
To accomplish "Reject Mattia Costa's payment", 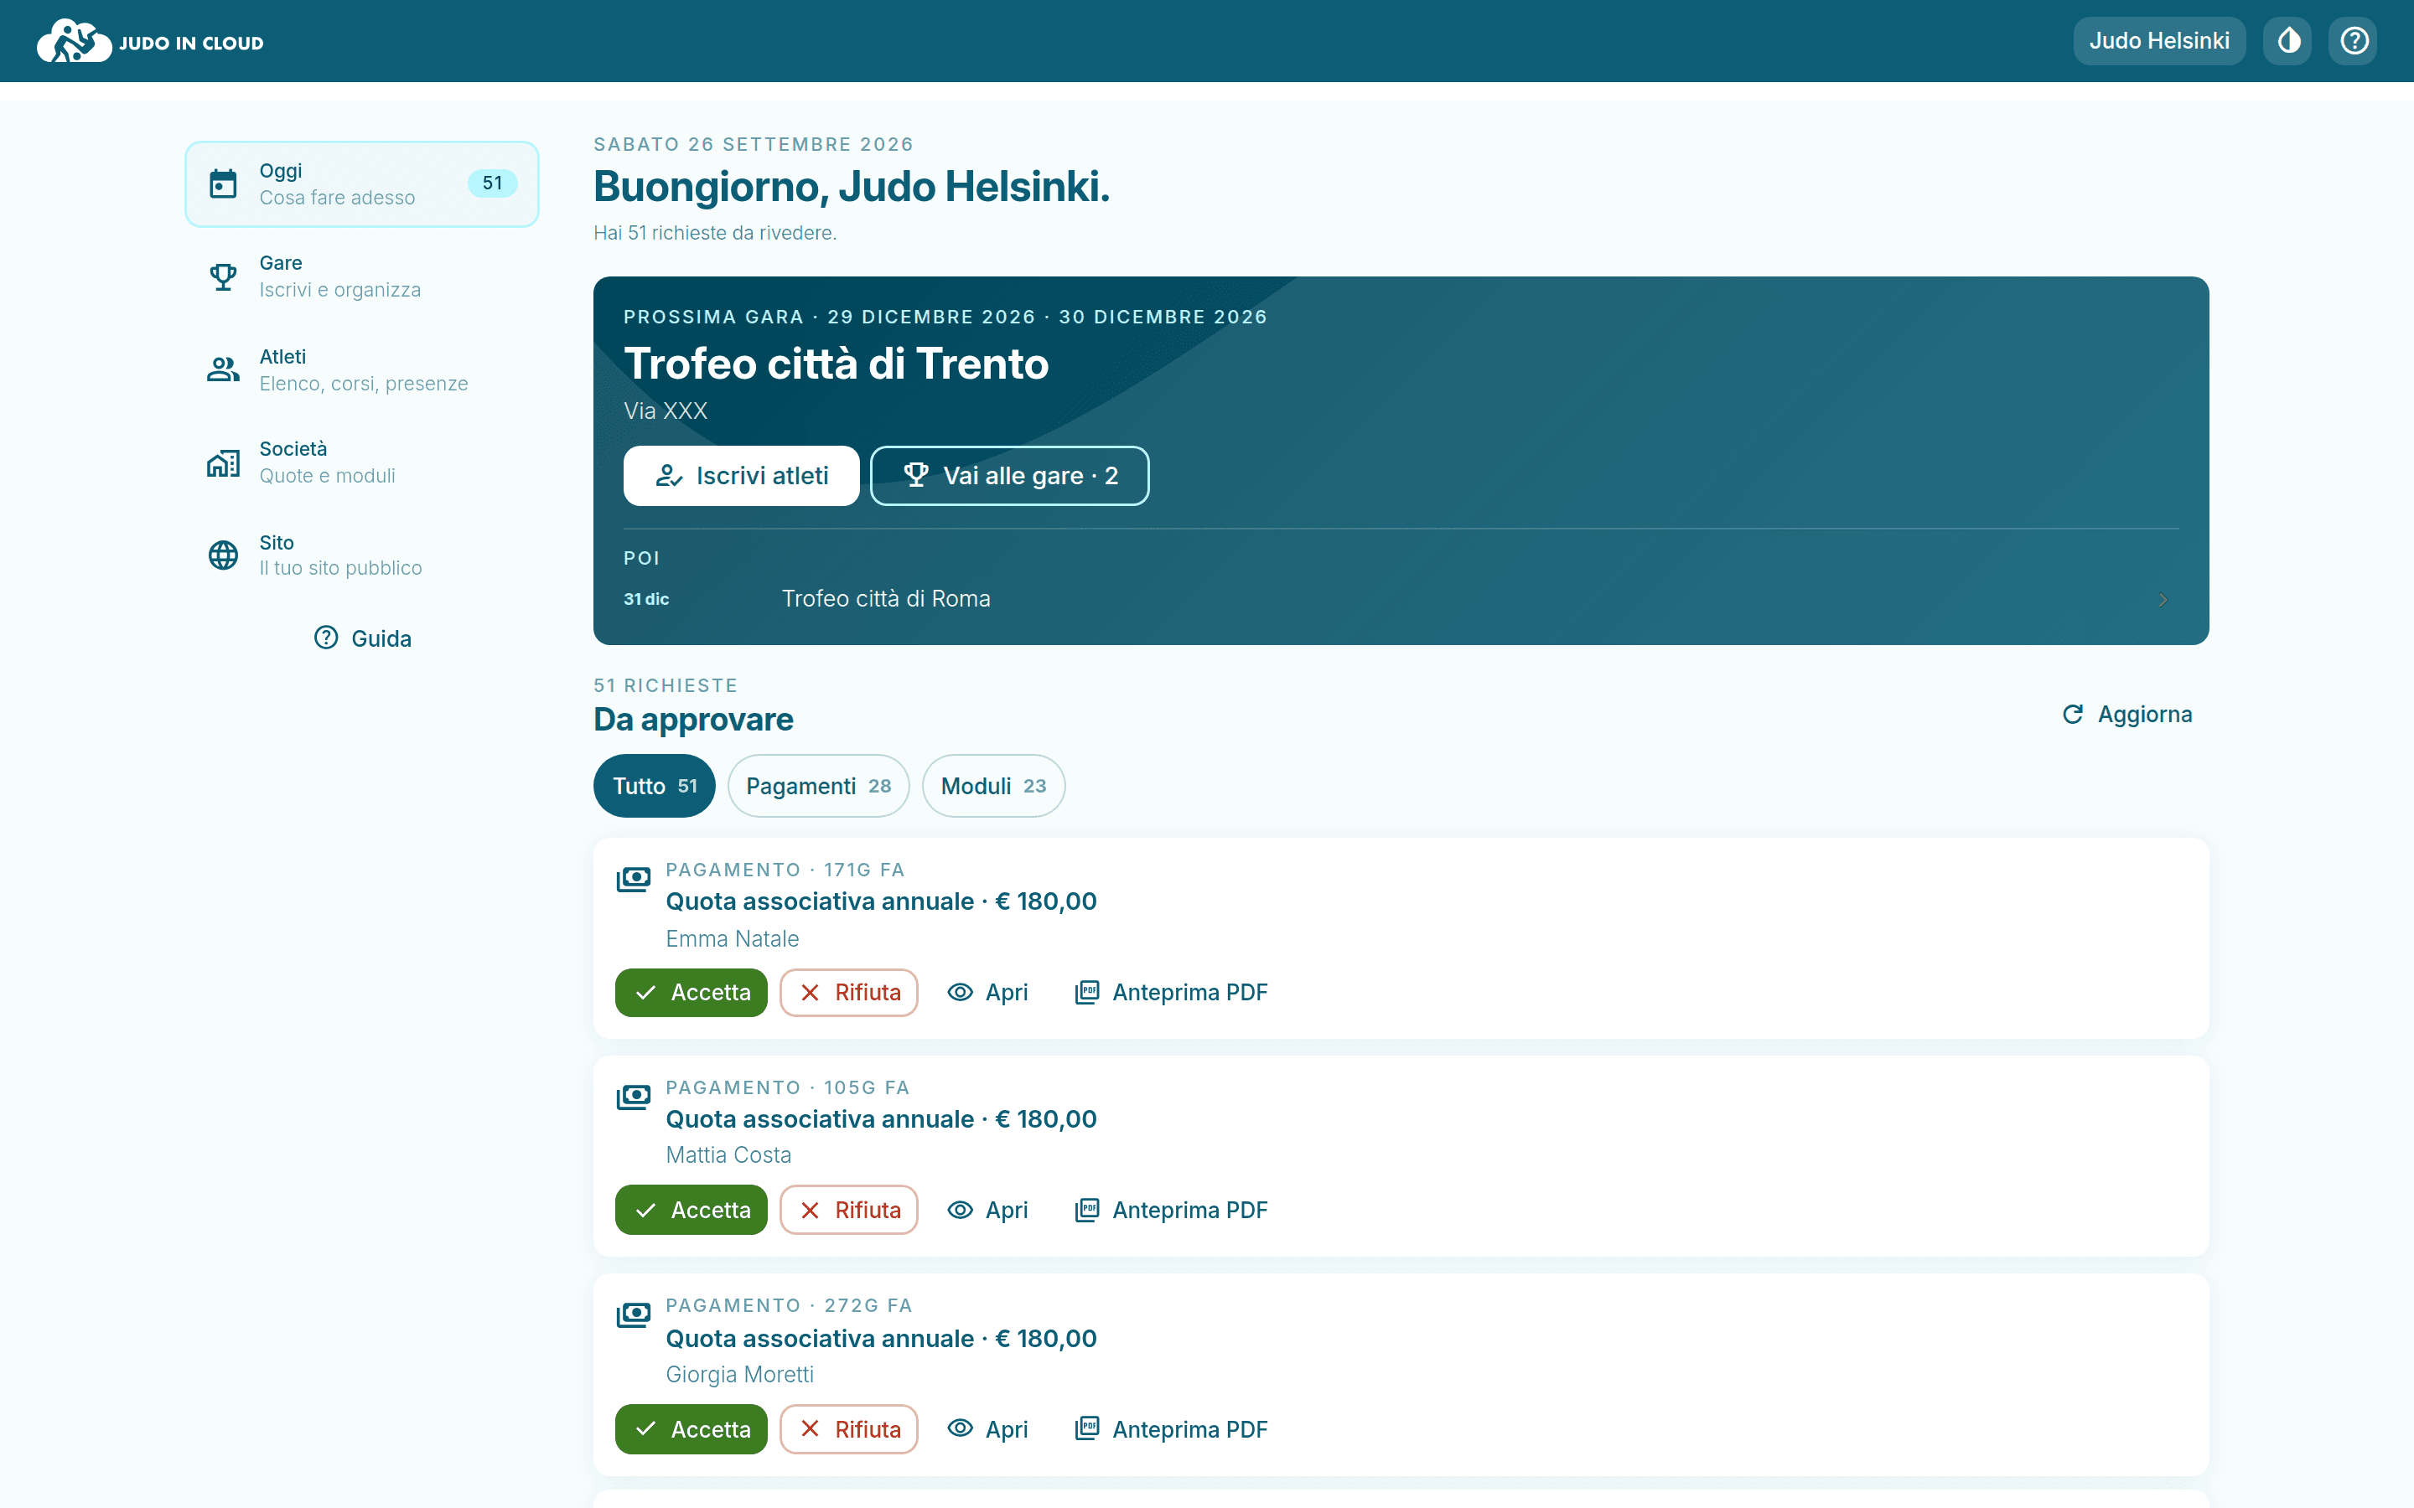I will pyautogui.click(x=849, y=1210).
